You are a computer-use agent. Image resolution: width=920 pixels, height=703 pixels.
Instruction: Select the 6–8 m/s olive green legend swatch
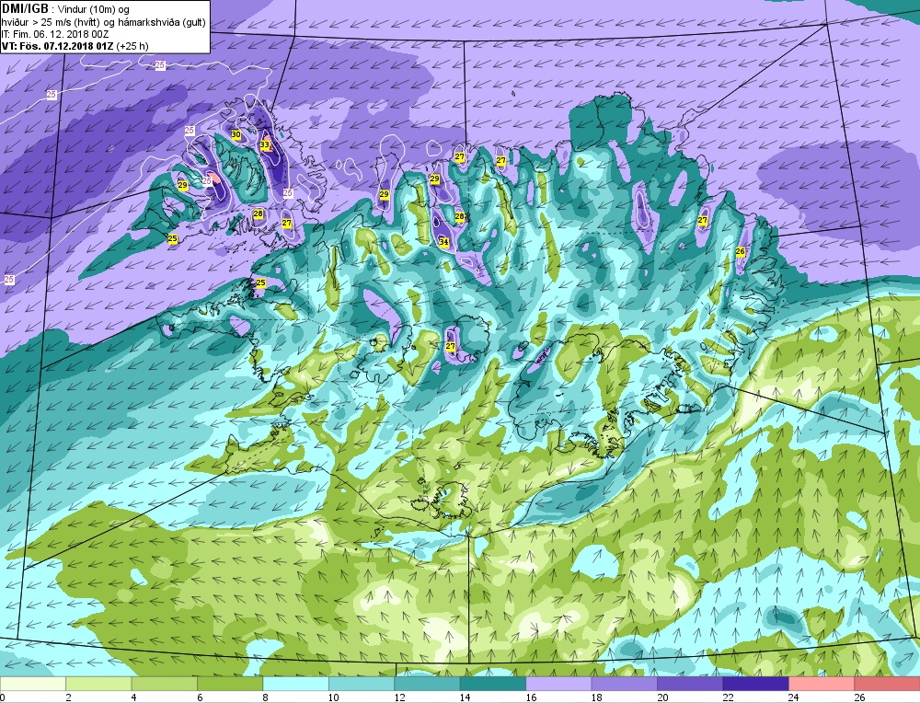(x=230, y=684)
